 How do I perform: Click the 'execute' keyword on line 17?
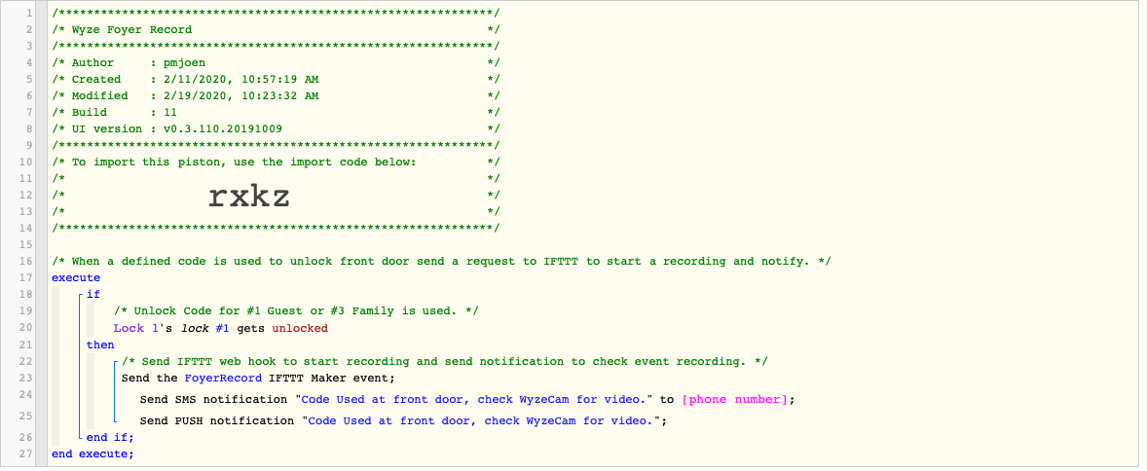click(76, 278)
